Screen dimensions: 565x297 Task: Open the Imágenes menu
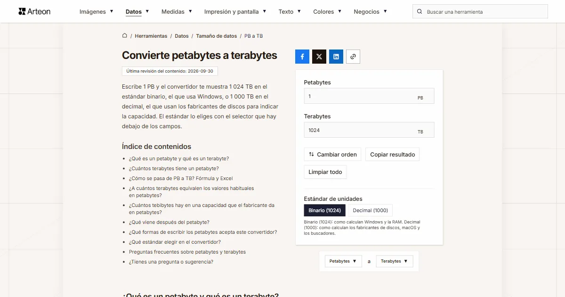(97, 11)
